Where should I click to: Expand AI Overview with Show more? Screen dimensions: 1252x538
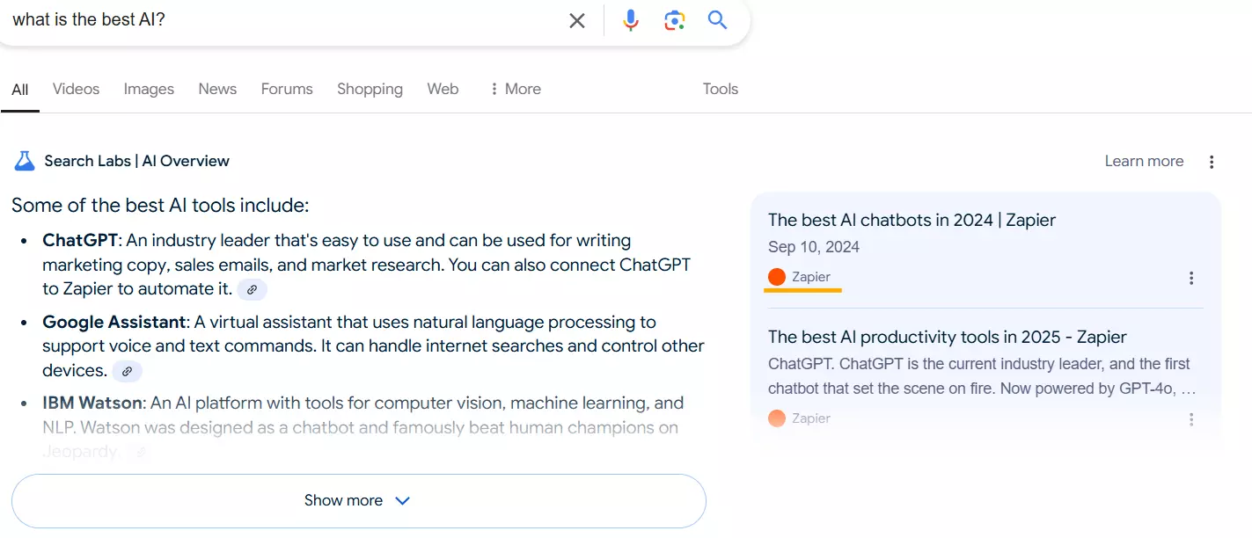point(358,500)
